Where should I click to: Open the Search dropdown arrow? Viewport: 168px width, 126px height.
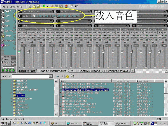tap(51, 76)
